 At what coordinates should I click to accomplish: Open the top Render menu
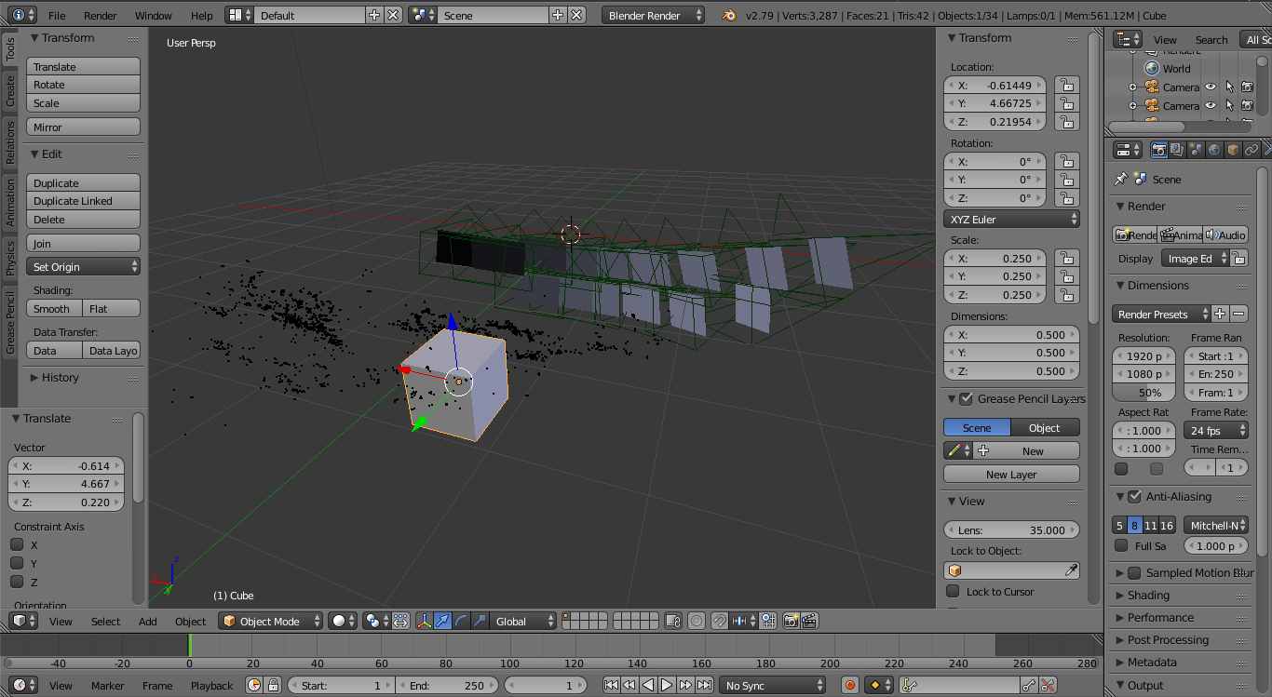pyautogui.click(x=101, y=15)
